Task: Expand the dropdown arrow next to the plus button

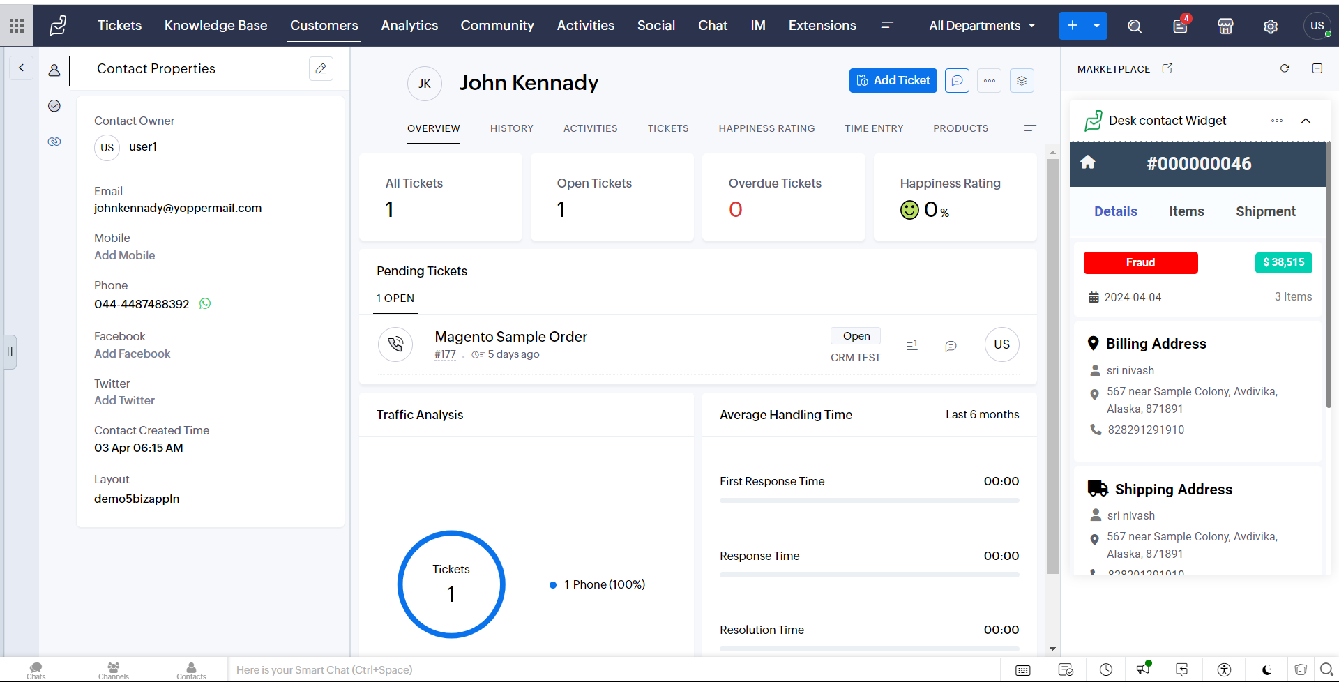Action: pos(1097,26)
